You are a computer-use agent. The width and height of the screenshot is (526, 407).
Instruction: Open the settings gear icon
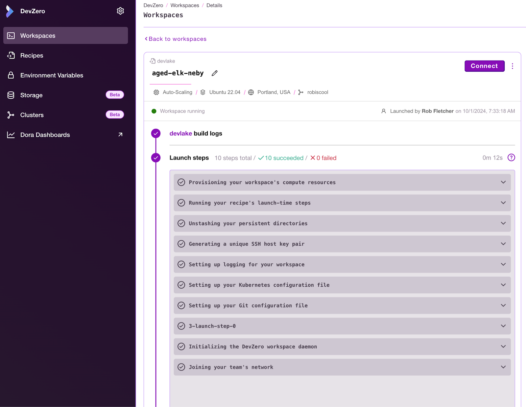120,11
